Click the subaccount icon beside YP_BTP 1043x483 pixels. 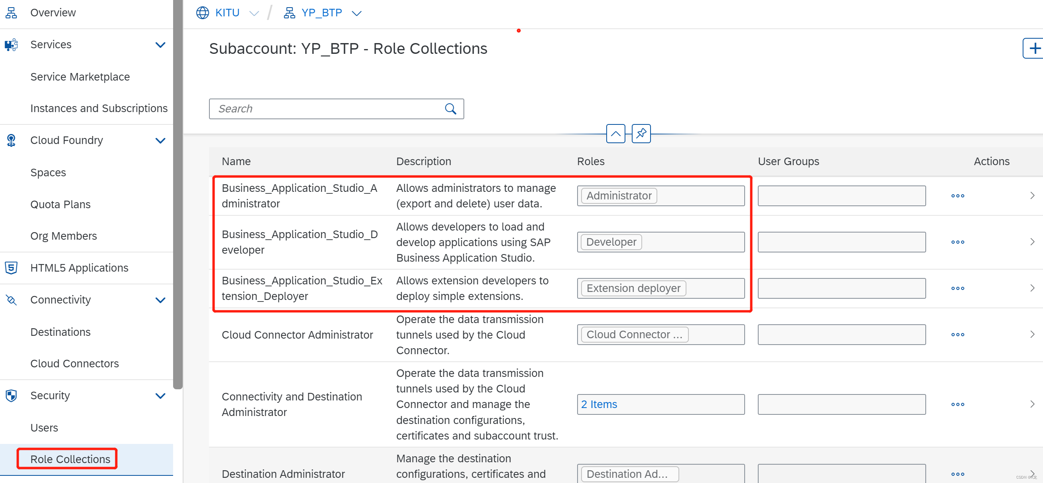(289, 12)
